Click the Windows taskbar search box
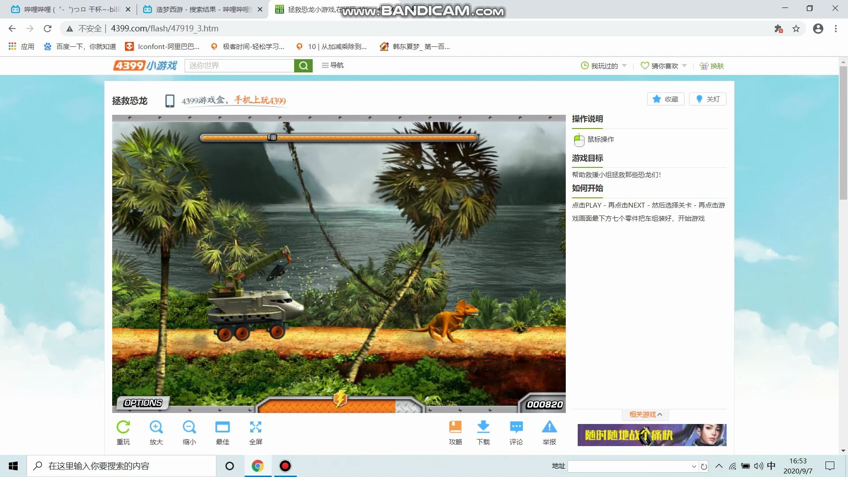The height and width of the screenshot is (477, 848). click(121, 466)
